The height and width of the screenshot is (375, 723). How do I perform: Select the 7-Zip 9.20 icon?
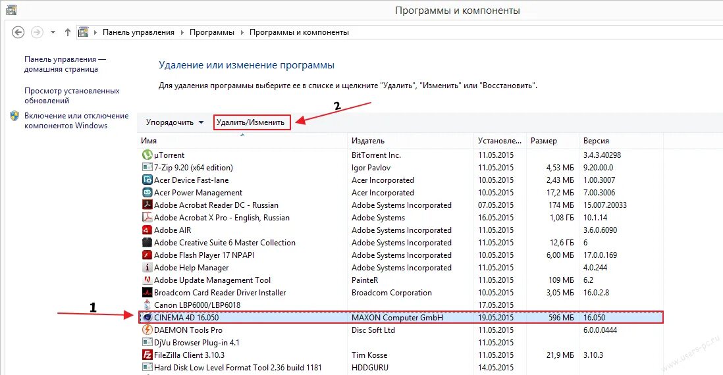[x=147, y=167]
